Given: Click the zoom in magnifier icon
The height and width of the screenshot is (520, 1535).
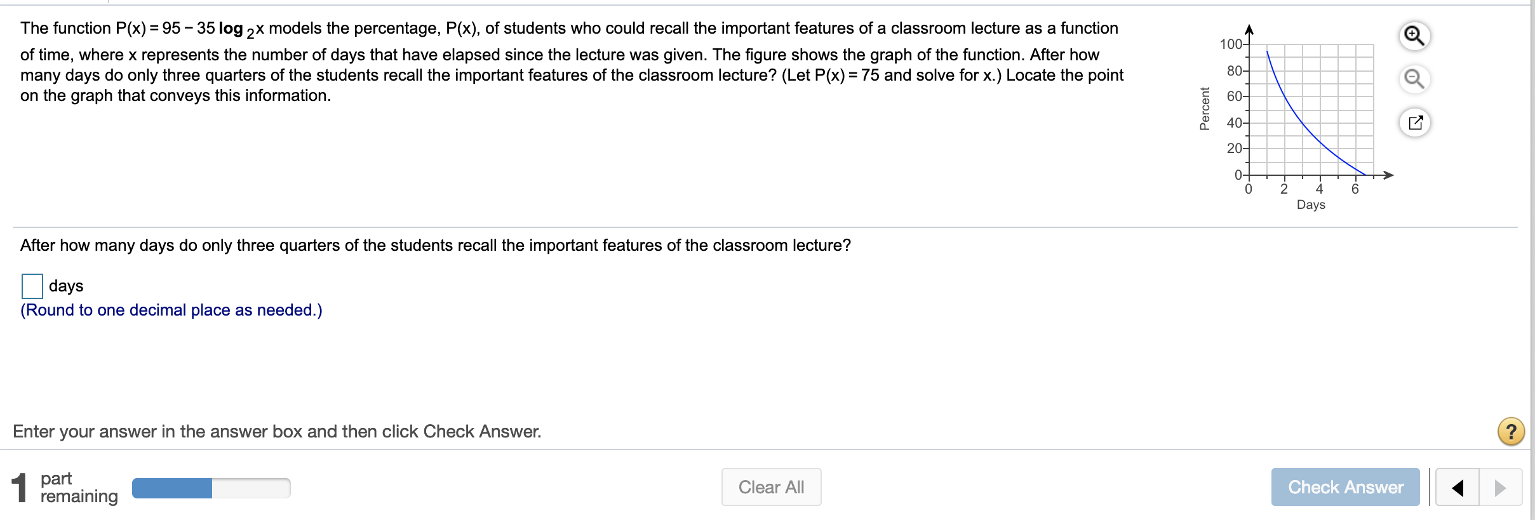Looking at the screenshot, I should (x=1414, y=36).
